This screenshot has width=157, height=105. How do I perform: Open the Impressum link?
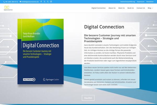141,2
